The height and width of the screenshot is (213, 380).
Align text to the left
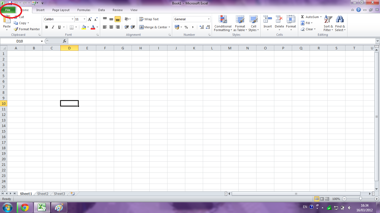105,27
